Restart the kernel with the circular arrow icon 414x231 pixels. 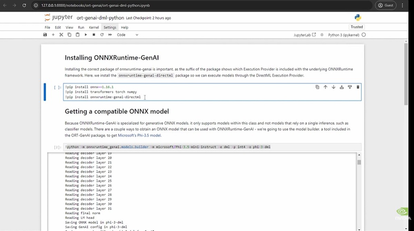tap(102, 35)
